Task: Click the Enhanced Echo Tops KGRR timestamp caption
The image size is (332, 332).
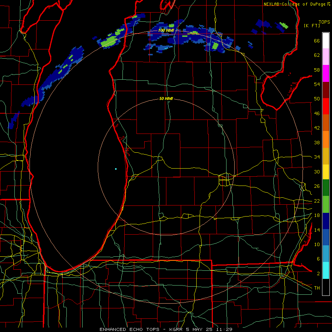Action: pyautogui.click(x=166, y=329)
